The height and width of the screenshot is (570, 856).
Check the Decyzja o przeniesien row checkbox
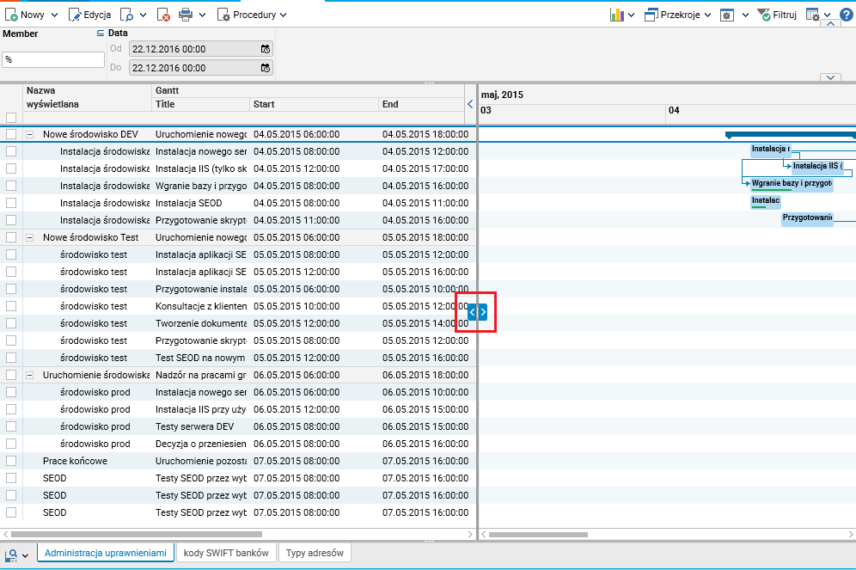point(11,444)
